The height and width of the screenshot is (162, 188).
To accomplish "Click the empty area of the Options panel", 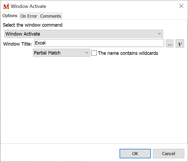I will 94,100.
